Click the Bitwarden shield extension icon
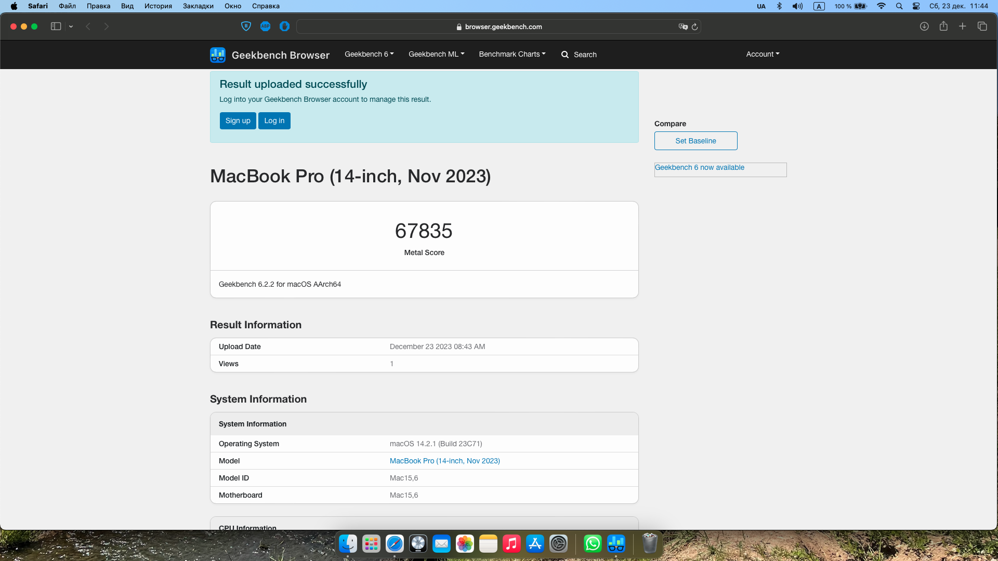 click(246, 26)
